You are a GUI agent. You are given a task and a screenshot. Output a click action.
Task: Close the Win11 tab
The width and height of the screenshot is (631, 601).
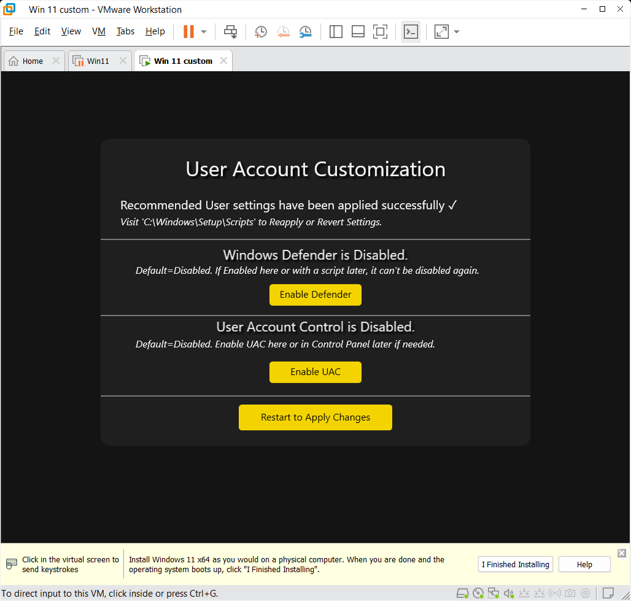tap(123, 60)
